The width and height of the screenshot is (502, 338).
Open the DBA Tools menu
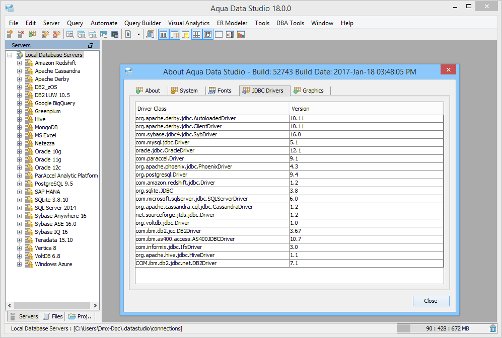(290, 23)
